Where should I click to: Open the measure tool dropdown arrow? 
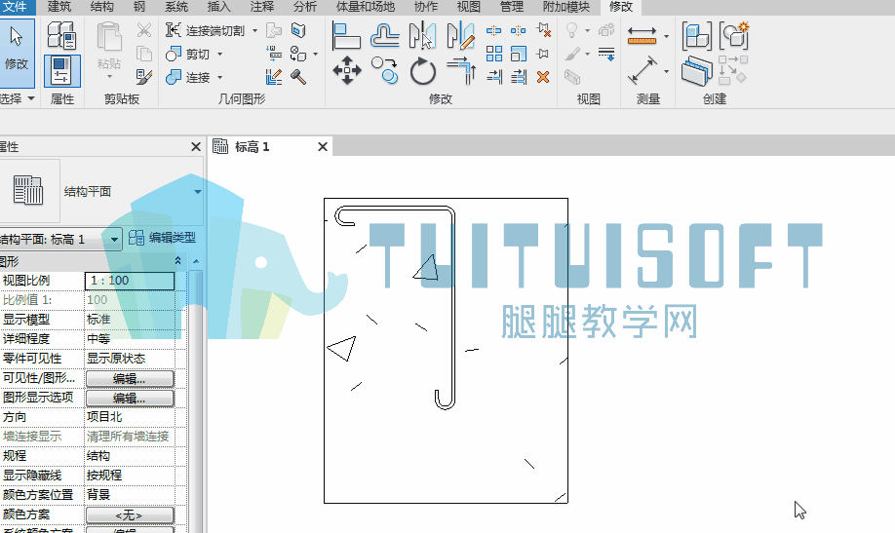click(x=667, y=72)
